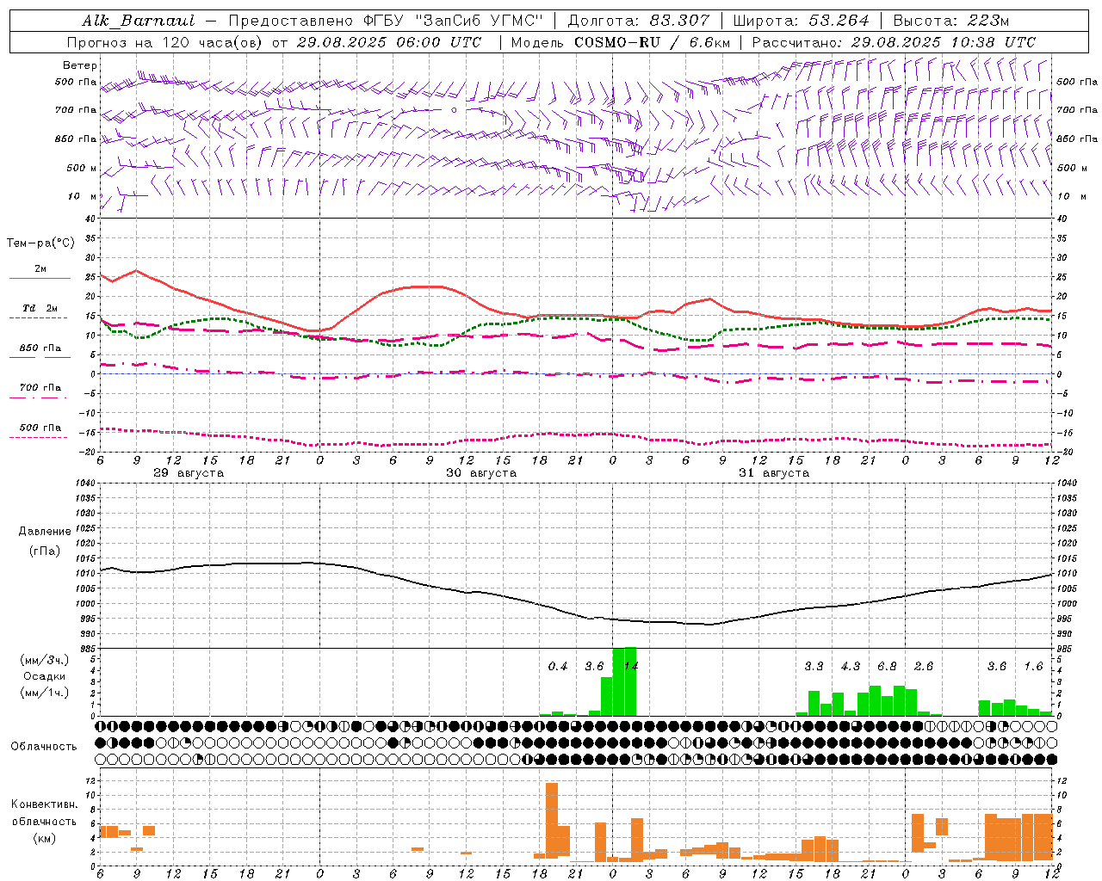This screenshot has width=1102, height=881.
Task: Click the 'Td 2м' dew point legend
Action: click(x=40, y=308)
